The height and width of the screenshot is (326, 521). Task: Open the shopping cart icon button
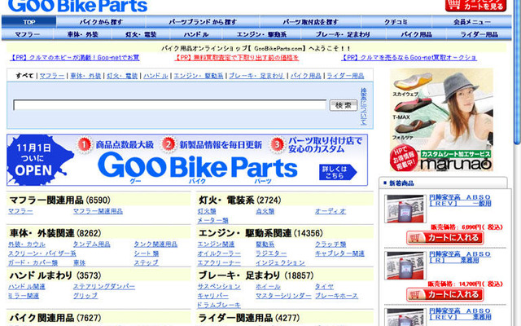coord(475,6)
